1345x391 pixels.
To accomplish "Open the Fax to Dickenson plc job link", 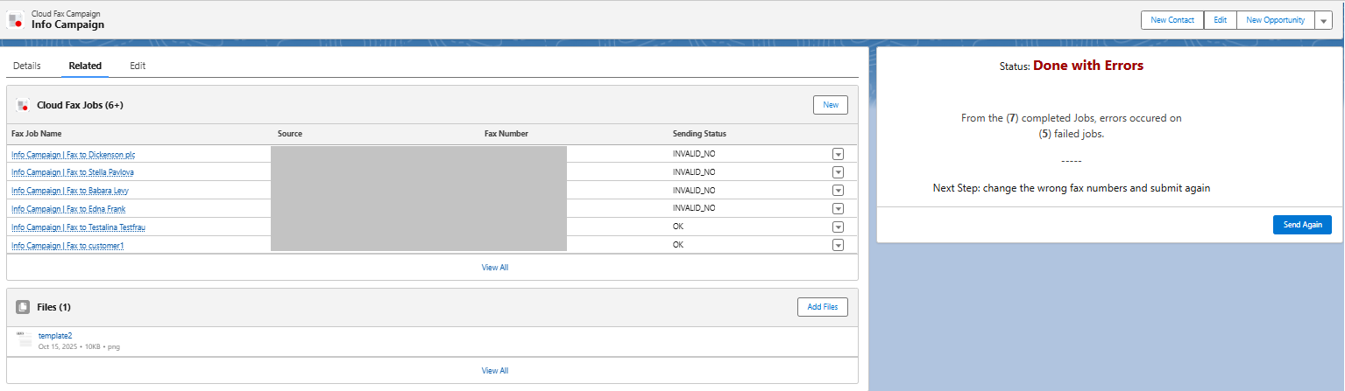I will coord(74,155).
